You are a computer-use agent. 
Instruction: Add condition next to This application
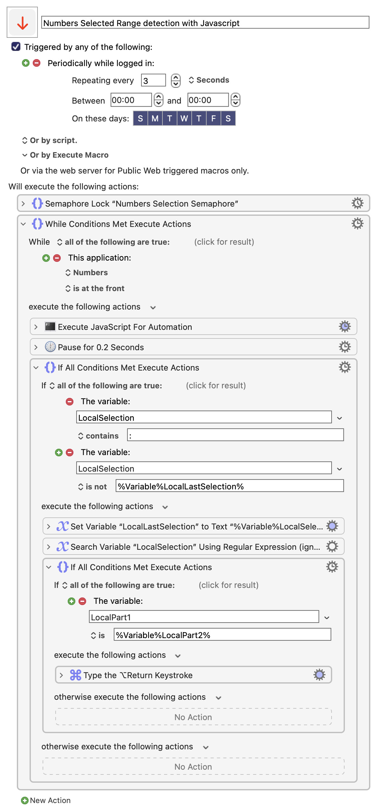click(46, 258)
